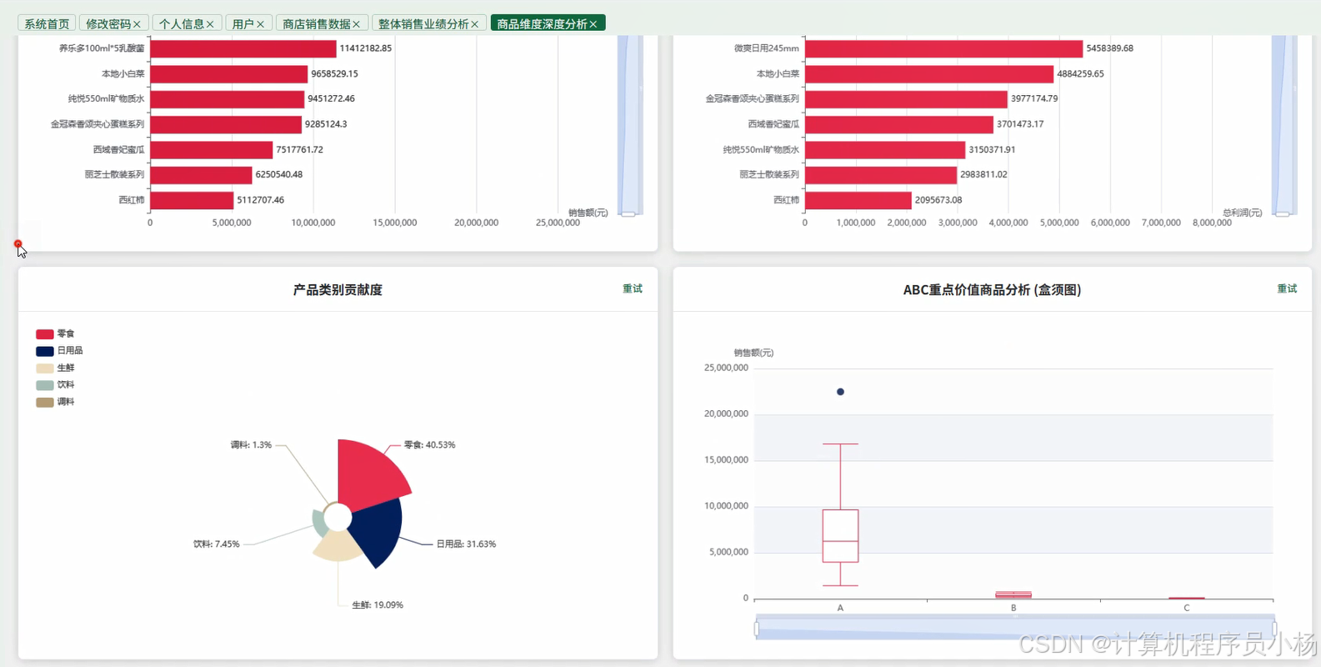Image resolution: width=1321 pixels, height=667 pixels.
Task: Click the boxplot zoom slider right handle
Action: tap(1273, 629)
